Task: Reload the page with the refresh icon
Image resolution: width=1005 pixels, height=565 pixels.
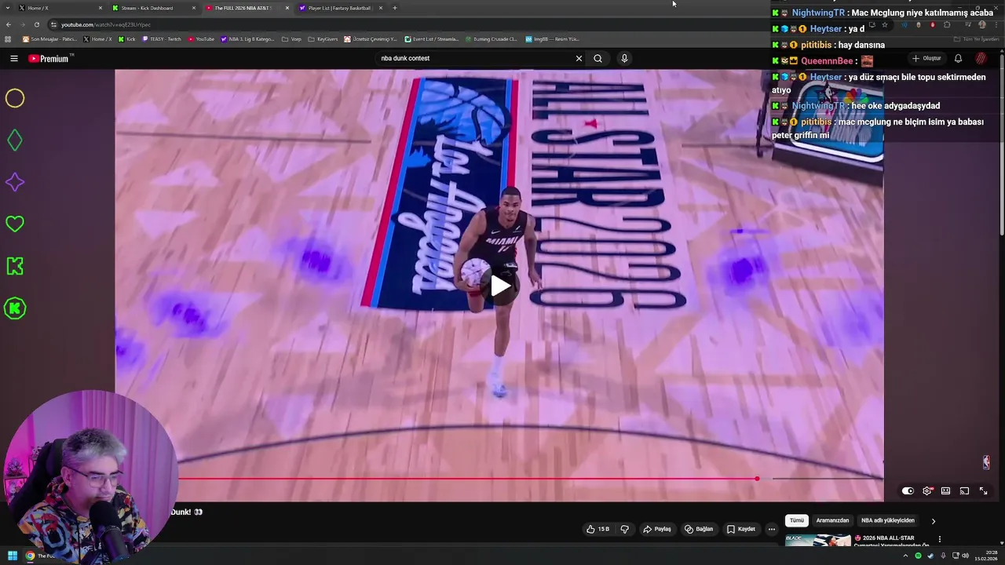Action: point(36,24)
